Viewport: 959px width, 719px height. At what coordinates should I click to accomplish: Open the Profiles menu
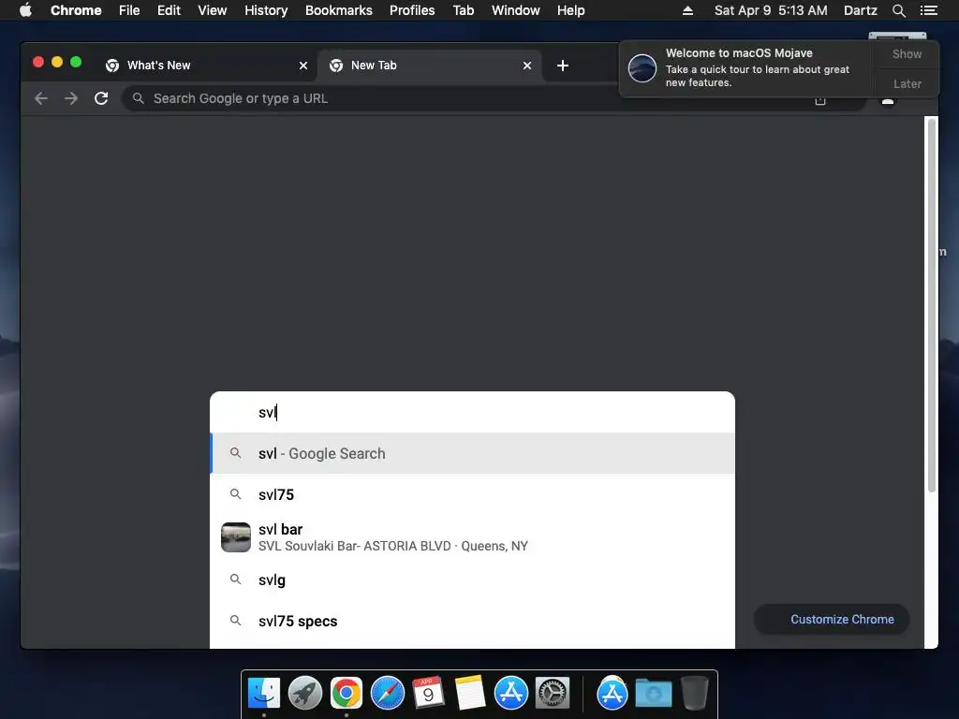[x=412, y=10]
